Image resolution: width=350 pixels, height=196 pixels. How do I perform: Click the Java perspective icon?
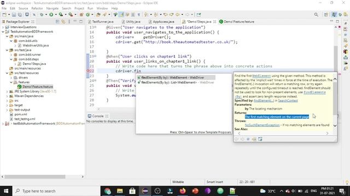pos(334,15)
